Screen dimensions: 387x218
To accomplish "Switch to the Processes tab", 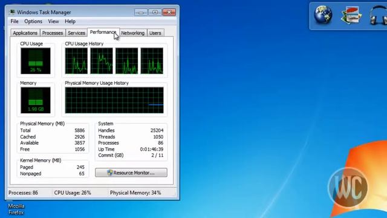I will [x=53, y=33].
